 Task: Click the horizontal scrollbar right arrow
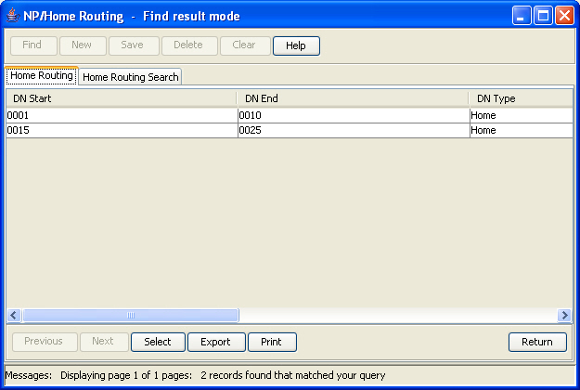(x=564, y=316)
